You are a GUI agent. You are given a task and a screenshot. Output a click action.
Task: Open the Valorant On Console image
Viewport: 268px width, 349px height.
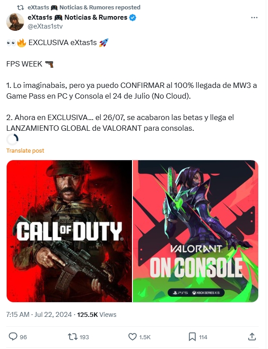[195, 231]
